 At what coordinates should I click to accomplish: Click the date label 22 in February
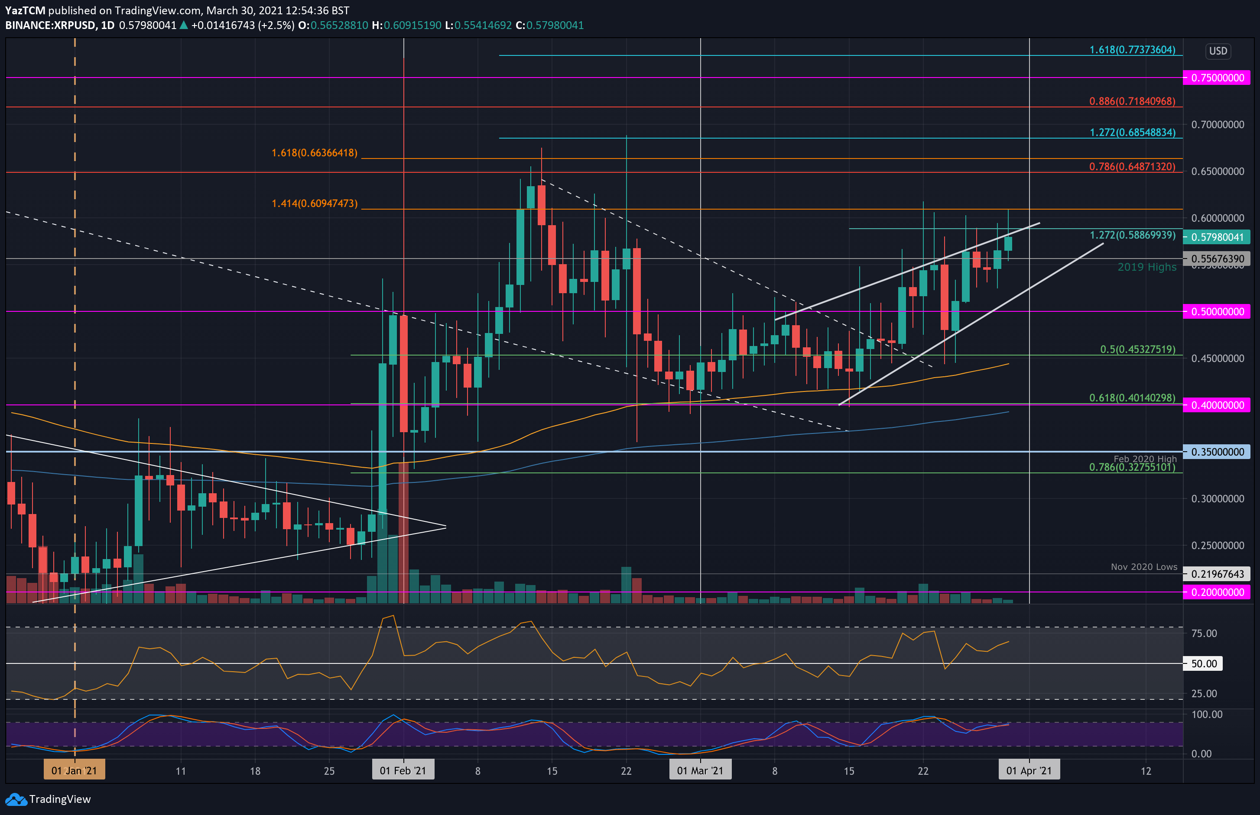[626, 771]
